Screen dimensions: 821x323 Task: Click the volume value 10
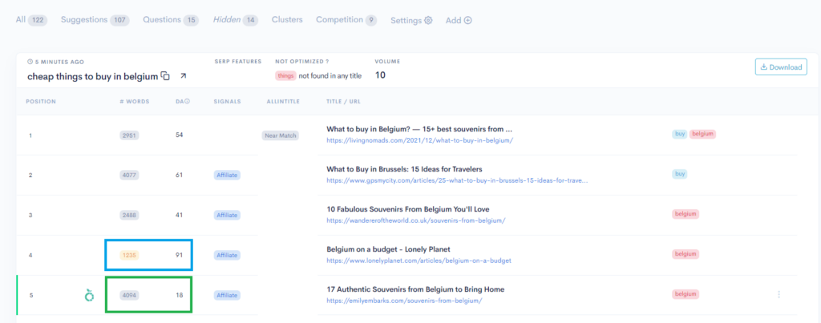coord(380,75)
